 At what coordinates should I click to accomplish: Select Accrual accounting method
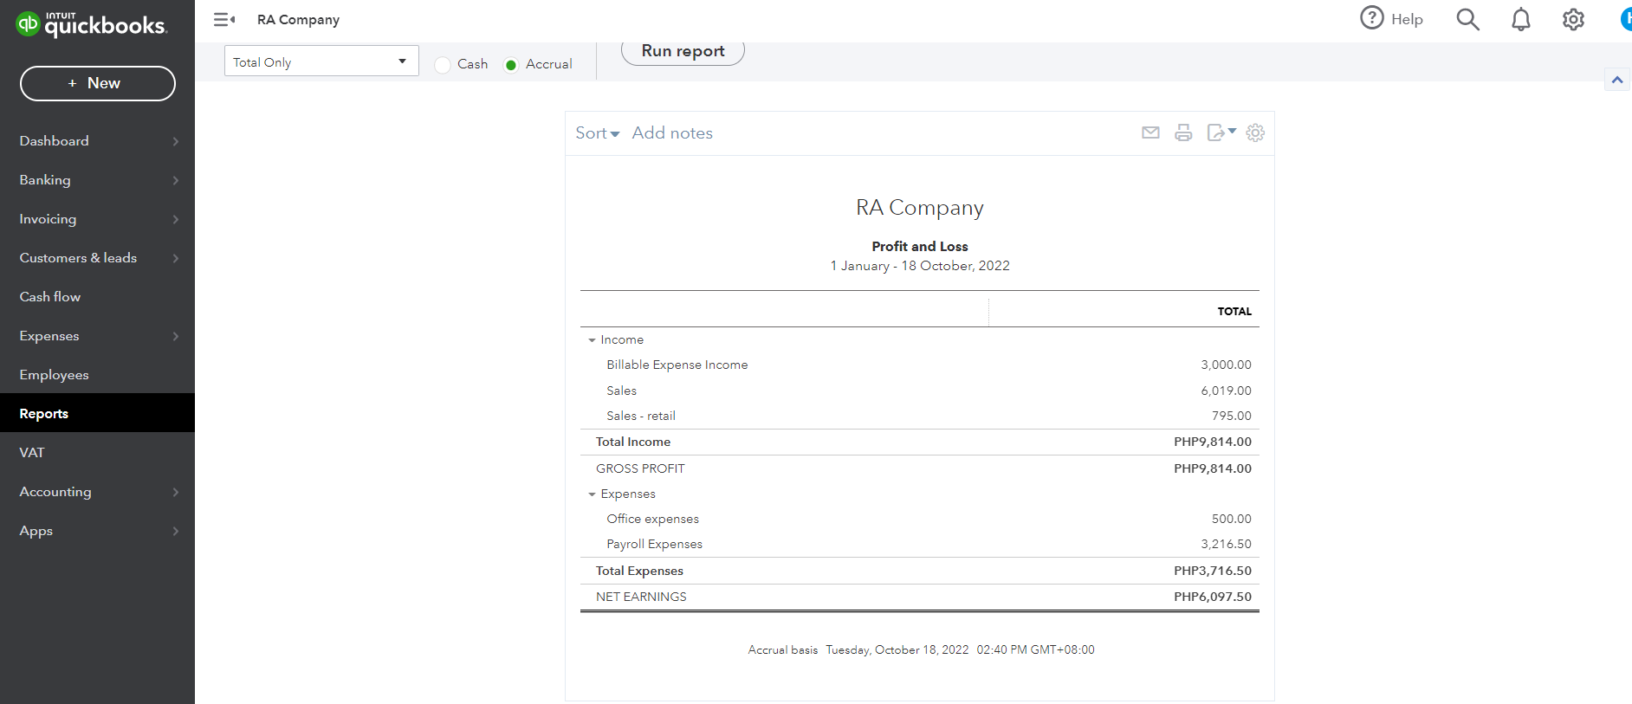point(511,64)
